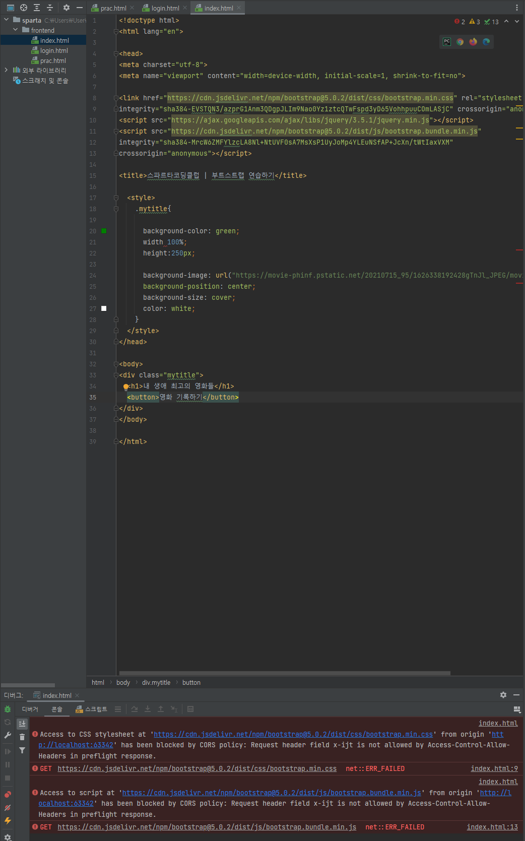Switch to prac.html editor tab
Viewport: 525px width, 841px height.
click(x=113, y=8)
